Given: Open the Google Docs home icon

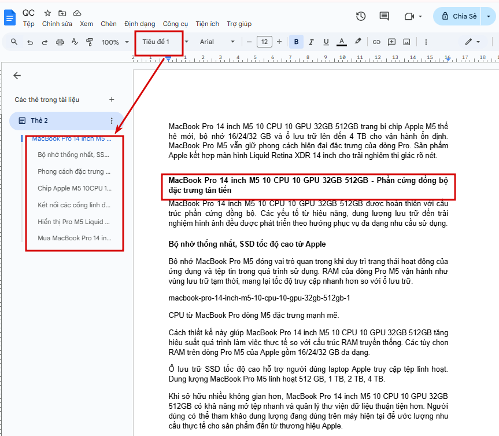Looking at the screenshot, I should click(x=10, y=17).
